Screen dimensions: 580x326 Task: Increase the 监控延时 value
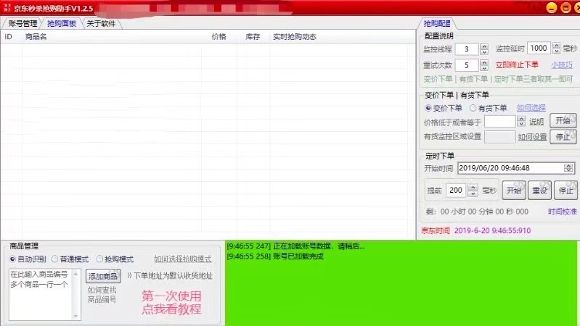(x=556, y=46)
